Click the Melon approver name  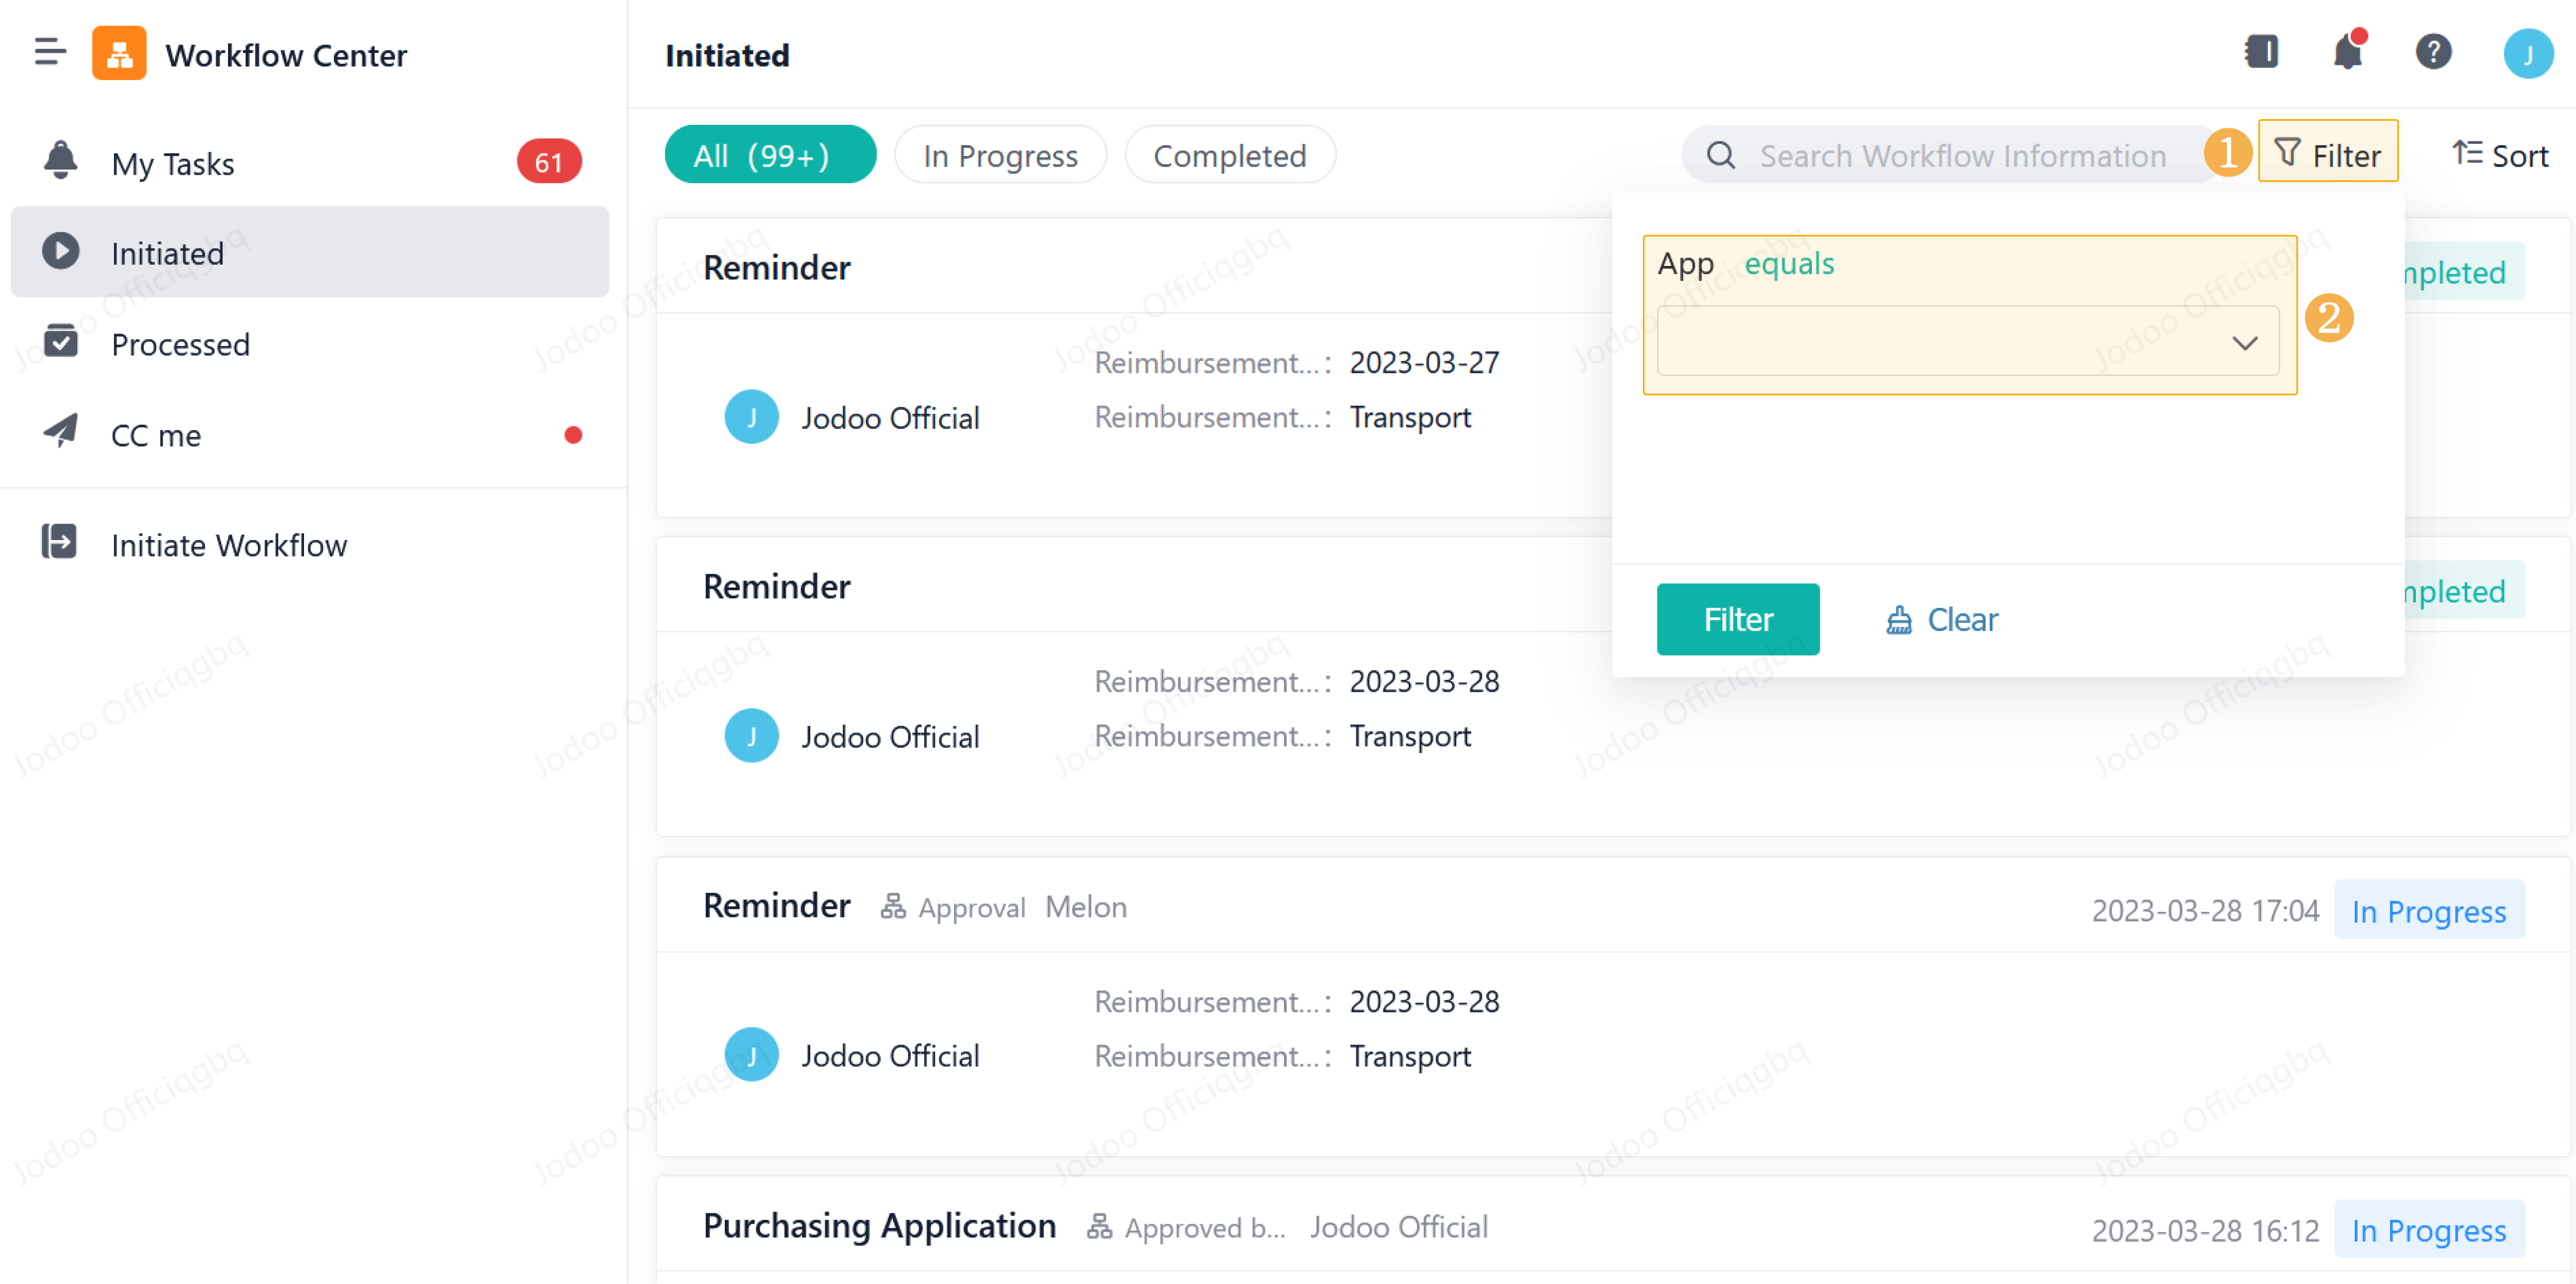pyautogui.click(x=1086, y=907)
